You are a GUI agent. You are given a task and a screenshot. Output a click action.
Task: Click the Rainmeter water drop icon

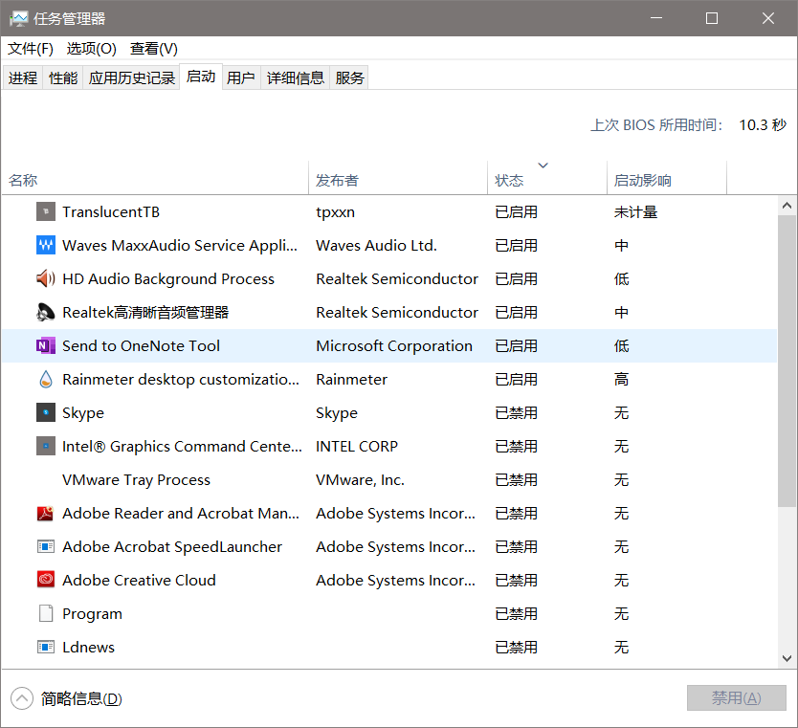click(46, 380)
